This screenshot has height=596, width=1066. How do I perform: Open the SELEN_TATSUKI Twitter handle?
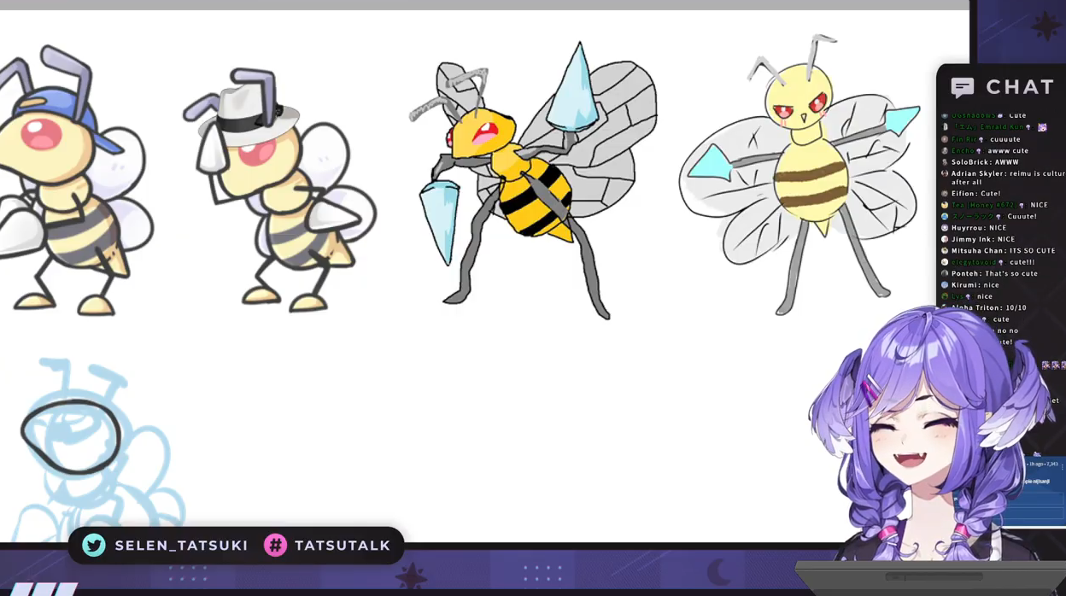(x=181, y=545)
